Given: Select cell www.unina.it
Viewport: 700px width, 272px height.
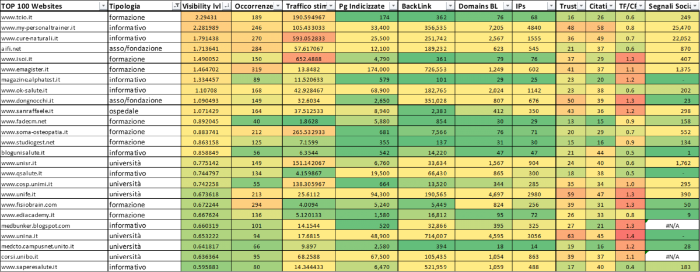Looking at the screenshot, I should (x=54, y=236).
